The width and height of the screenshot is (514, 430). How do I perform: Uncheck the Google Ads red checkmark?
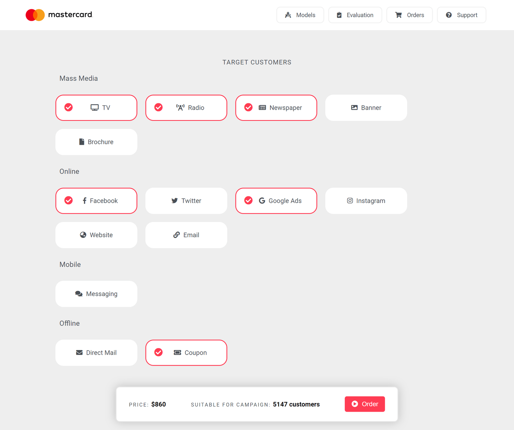coord(249,201)
